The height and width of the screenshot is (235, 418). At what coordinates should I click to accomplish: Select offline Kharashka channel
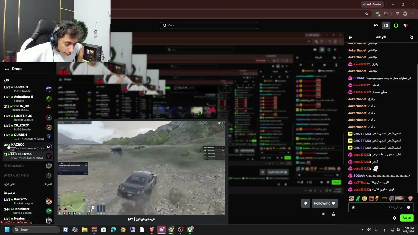click(x=28, y=166)
